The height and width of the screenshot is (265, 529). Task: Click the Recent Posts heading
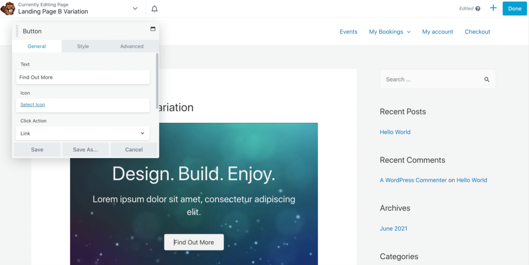coord(403,112)
